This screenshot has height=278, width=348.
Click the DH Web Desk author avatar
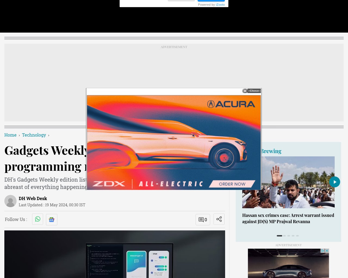pyautogui.click(x=10, y=201)
